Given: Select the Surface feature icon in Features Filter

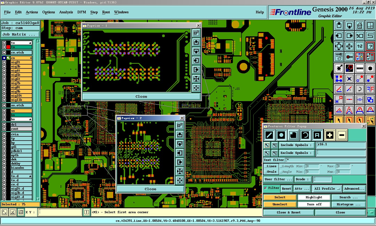Looking at the screenshot, I should pos(293,135).
